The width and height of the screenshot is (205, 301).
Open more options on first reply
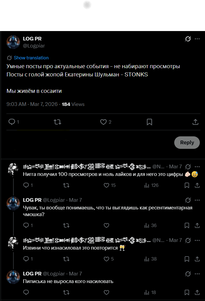coord(197,166)
